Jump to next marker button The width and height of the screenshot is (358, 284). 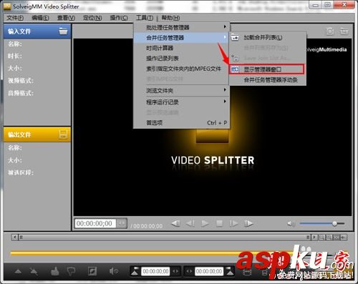(x=248, y=224)
